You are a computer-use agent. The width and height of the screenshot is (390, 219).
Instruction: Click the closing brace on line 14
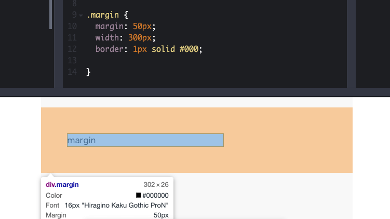coord(88,72)
